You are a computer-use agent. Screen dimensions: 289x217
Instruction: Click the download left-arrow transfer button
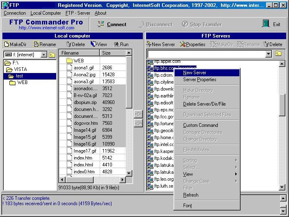pyautogui.click(x=138, y=123)
